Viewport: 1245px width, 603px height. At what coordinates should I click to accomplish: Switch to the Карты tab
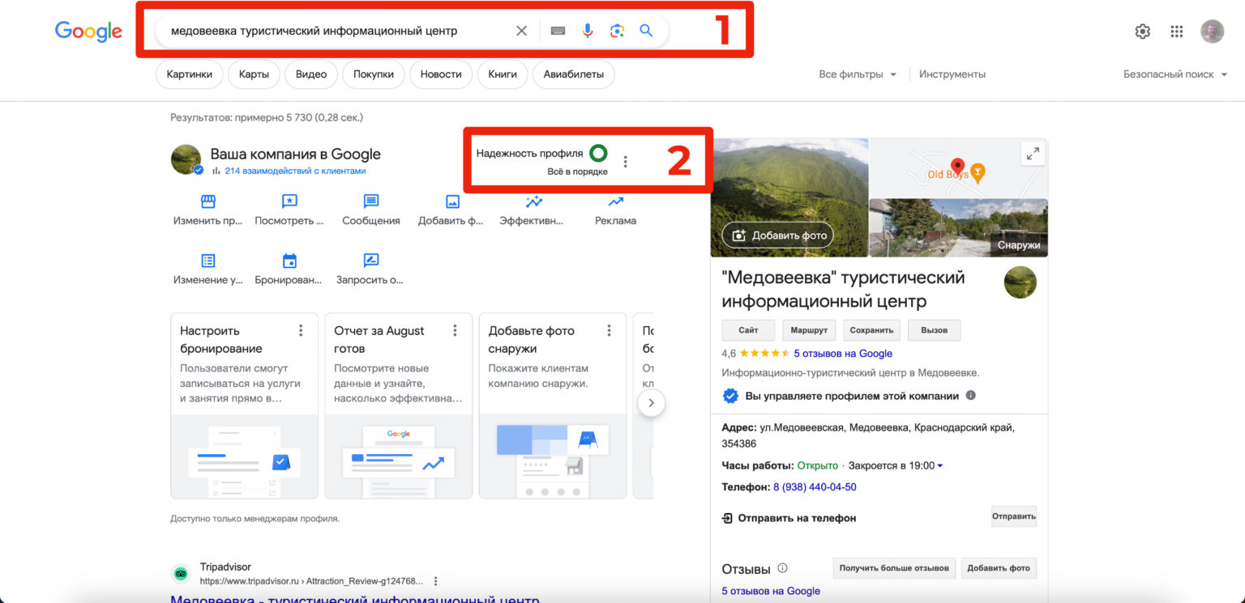tap(255, 74)
